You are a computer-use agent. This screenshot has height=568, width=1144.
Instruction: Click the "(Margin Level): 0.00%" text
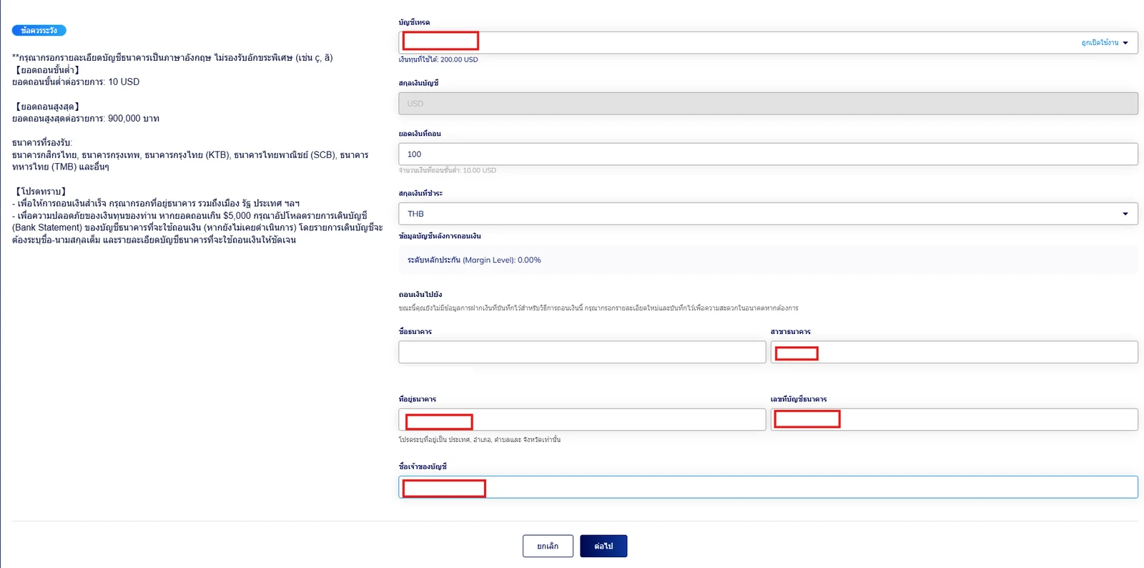pyautogui.click(x=502, y=260)
